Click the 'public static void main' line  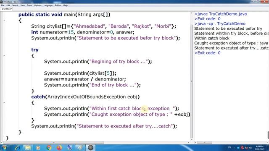(x=64, y=15)
